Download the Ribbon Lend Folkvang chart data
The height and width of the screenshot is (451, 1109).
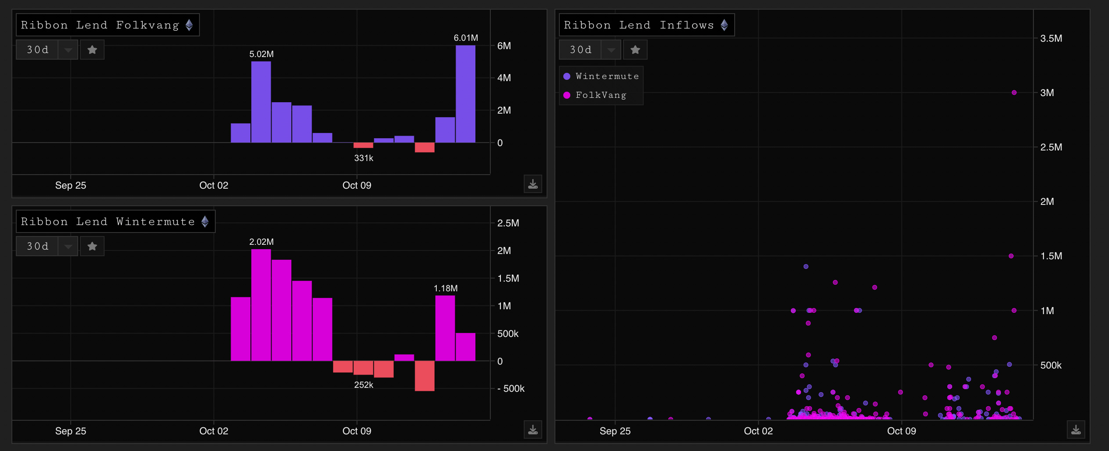533,184
